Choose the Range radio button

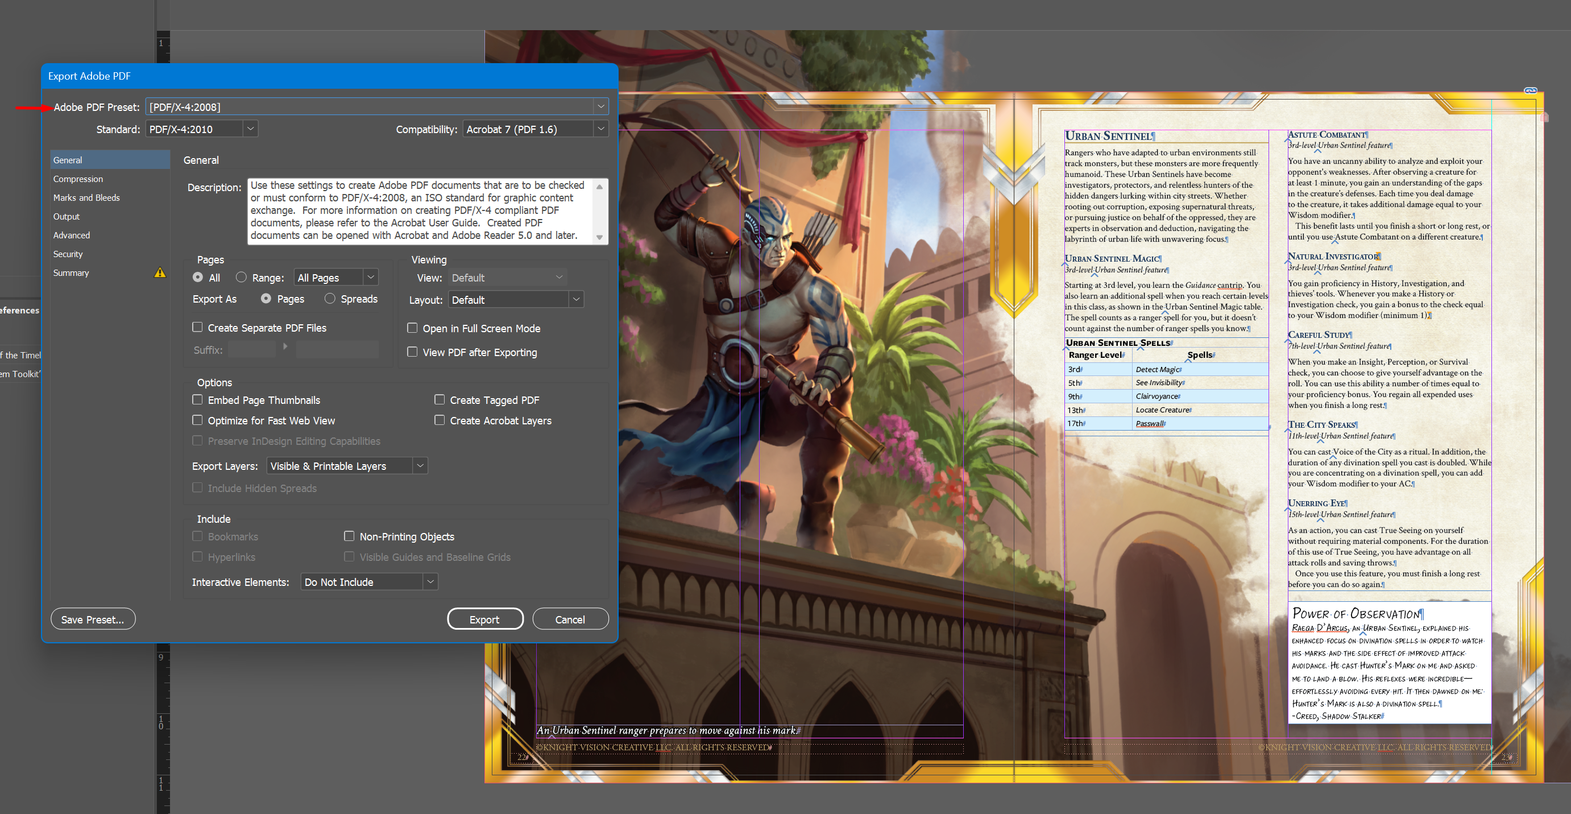tap(242, 277)
